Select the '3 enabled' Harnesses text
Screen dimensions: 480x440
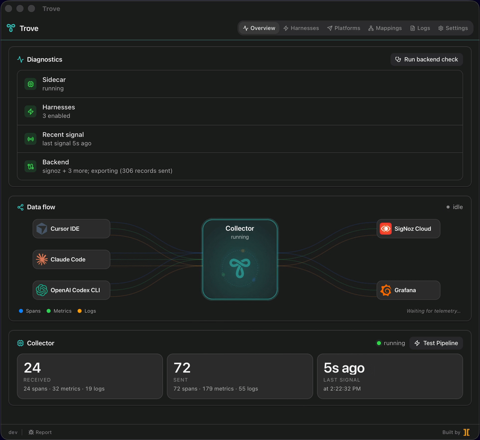point(56,116)
